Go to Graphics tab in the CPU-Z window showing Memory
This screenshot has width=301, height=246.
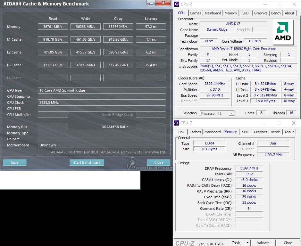(x=260, y=132)
